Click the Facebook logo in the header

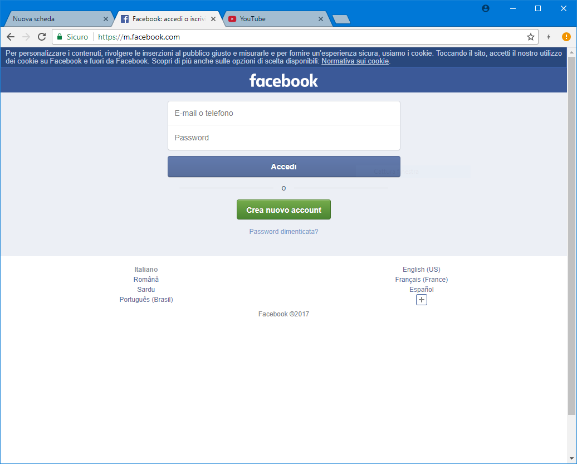pyautogui.click(x=283, y=81)
